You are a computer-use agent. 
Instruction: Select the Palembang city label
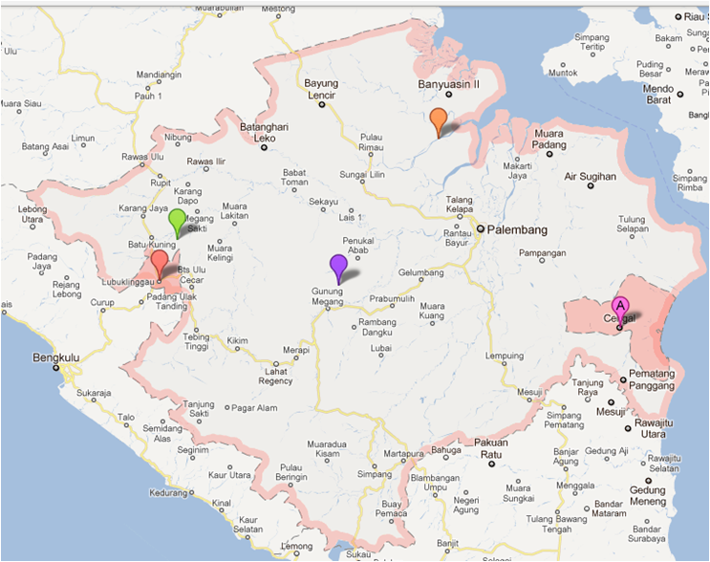click(x=517, y=229)
